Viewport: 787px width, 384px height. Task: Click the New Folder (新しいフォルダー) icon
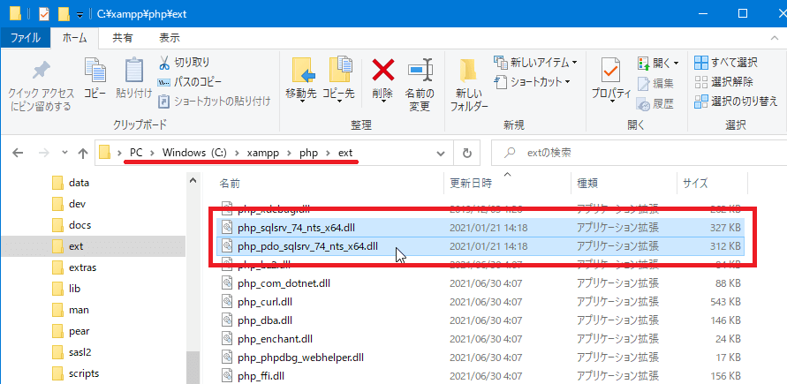(x=469, y=71)
